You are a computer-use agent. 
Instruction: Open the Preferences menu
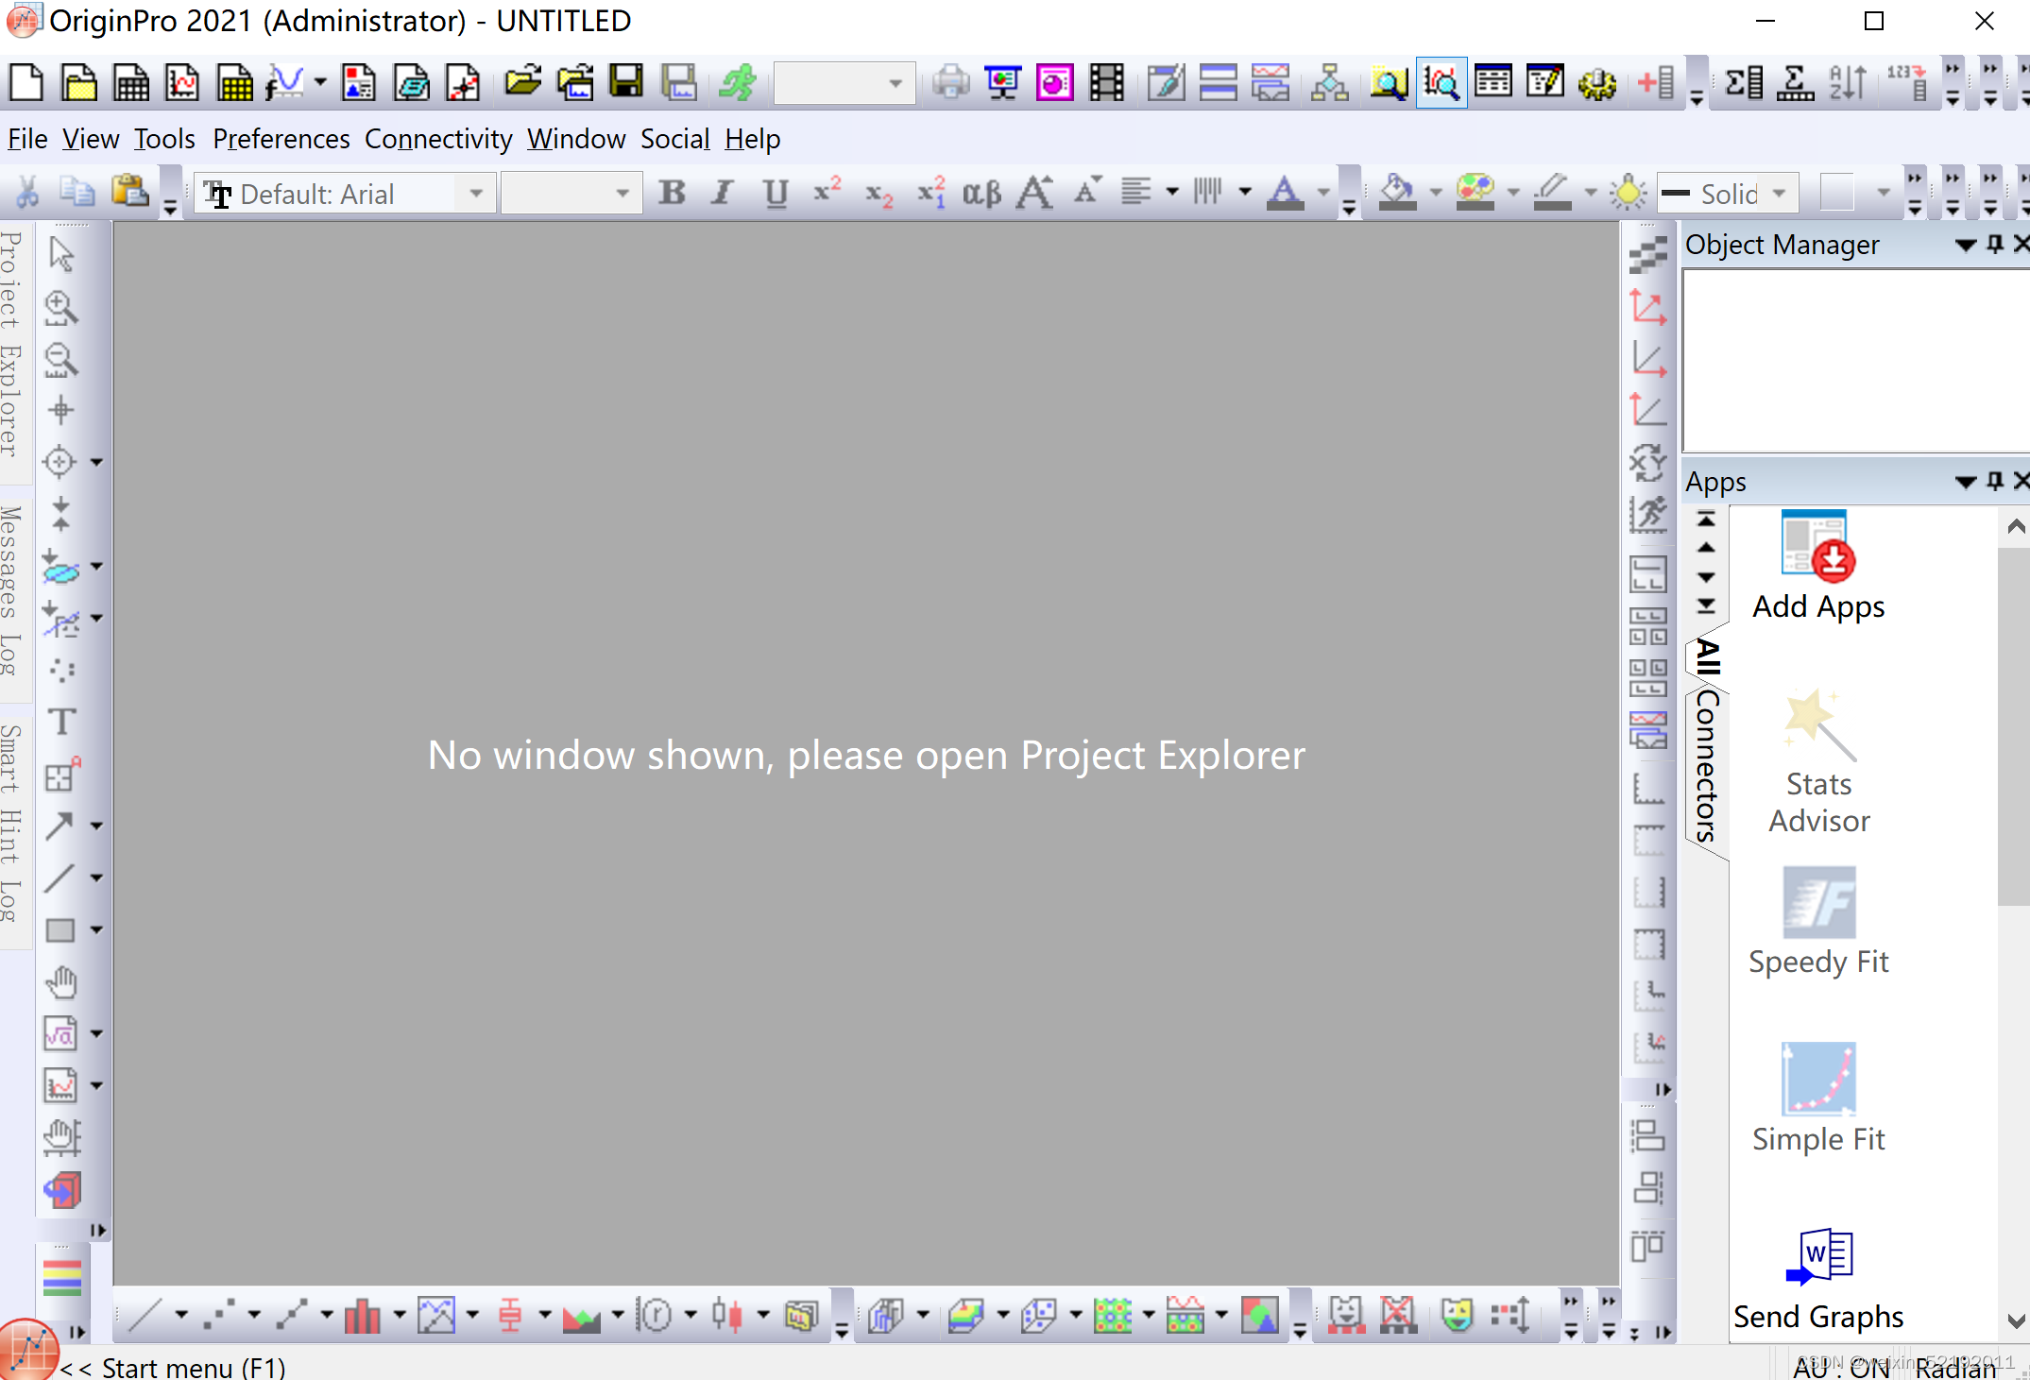281,139
